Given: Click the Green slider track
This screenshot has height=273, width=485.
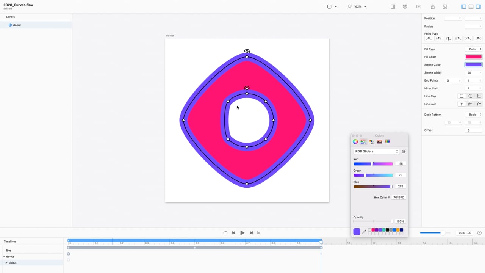Looking at the screenshot, I should (x=373, y=175).
